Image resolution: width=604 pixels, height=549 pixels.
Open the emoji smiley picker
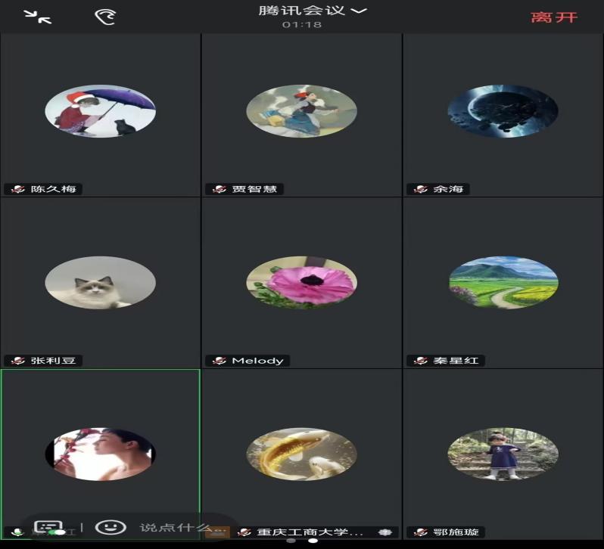click(x=111, y=527)
